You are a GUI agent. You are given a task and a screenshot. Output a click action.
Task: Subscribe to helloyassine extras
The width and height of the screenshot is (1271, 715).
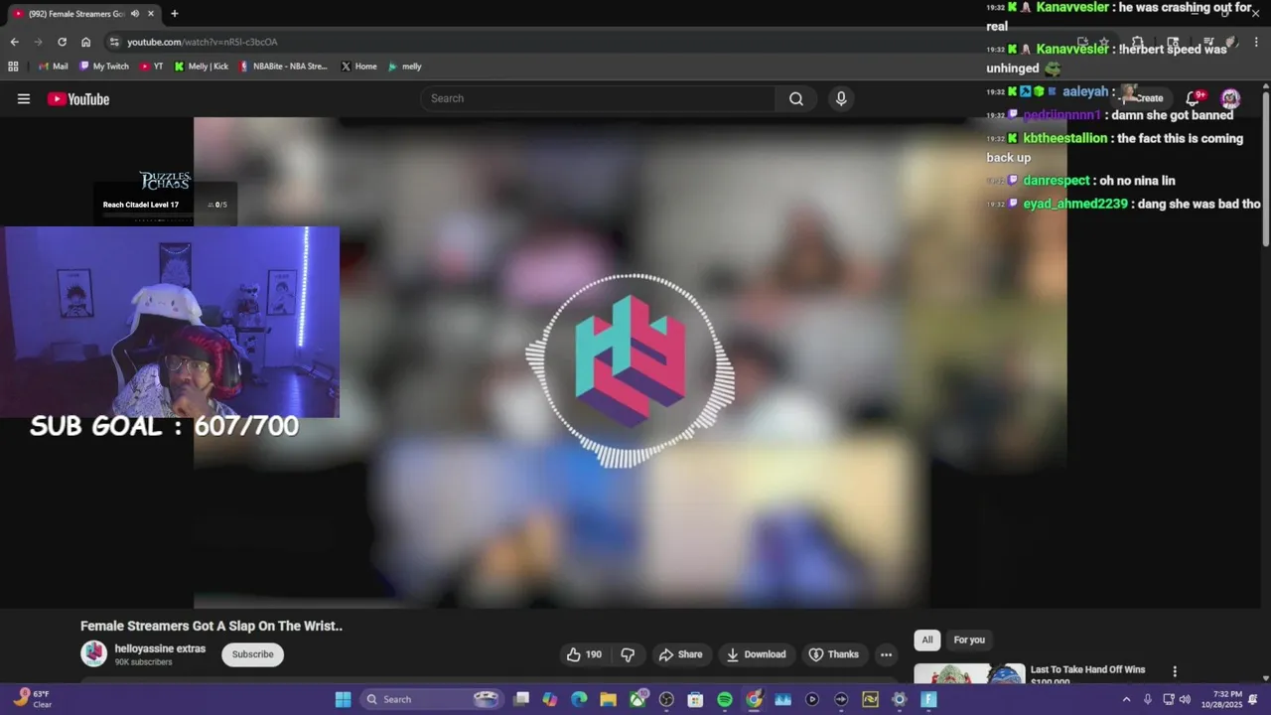click(x=252, y=654)
